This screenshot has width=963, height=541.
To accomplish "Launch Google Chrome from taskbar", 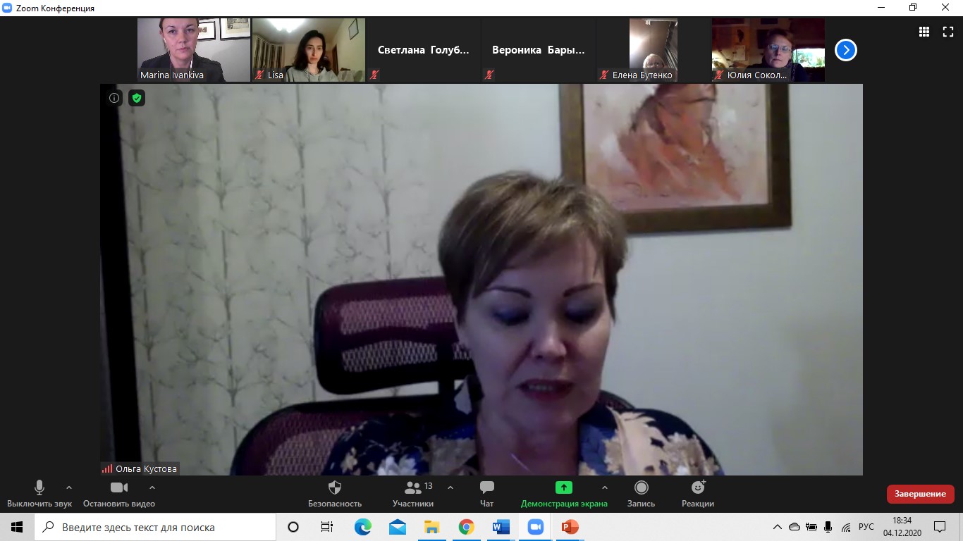I will pyautogui.click(x=466, y=527).
